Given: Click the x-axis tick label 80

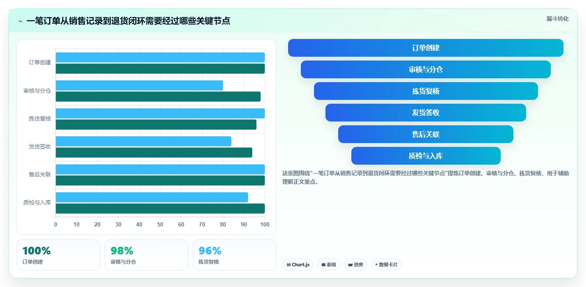Looking at the screenshot, I should tap(223, 224).
